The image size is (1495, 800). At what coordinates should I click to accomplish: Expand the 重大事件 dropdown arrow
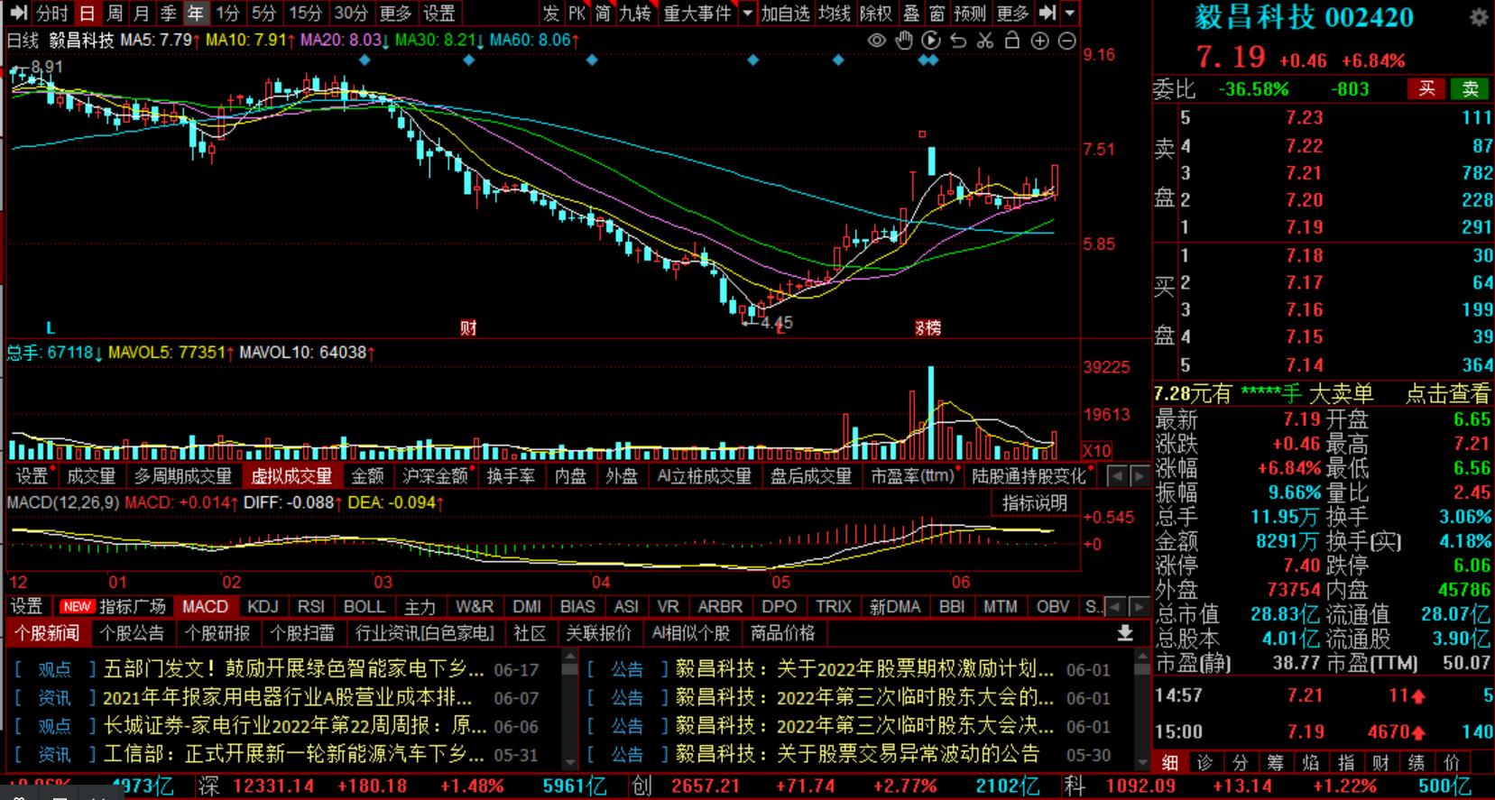click(x=747, y=14)
